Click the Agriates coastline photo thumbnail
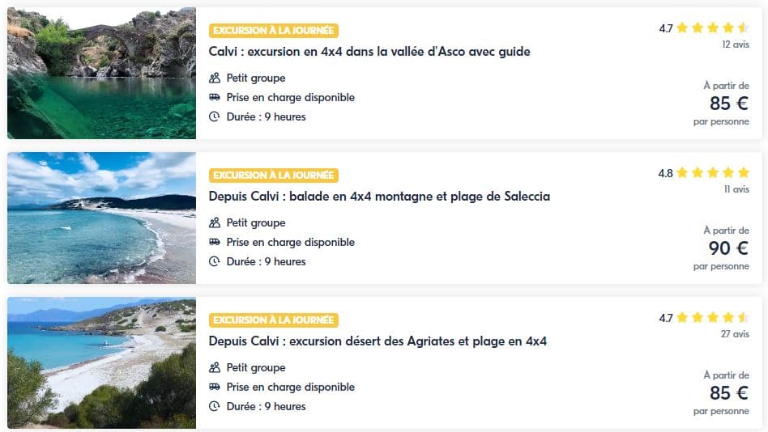Viewport: 768px width, 432px height. pyautogui.click(x=101, y=362)
